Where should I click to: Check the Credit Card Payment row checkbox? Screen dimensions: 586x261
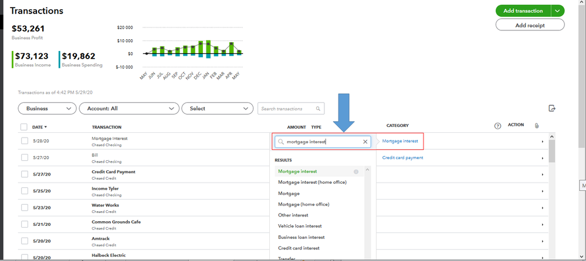click(x=25, y=174)
